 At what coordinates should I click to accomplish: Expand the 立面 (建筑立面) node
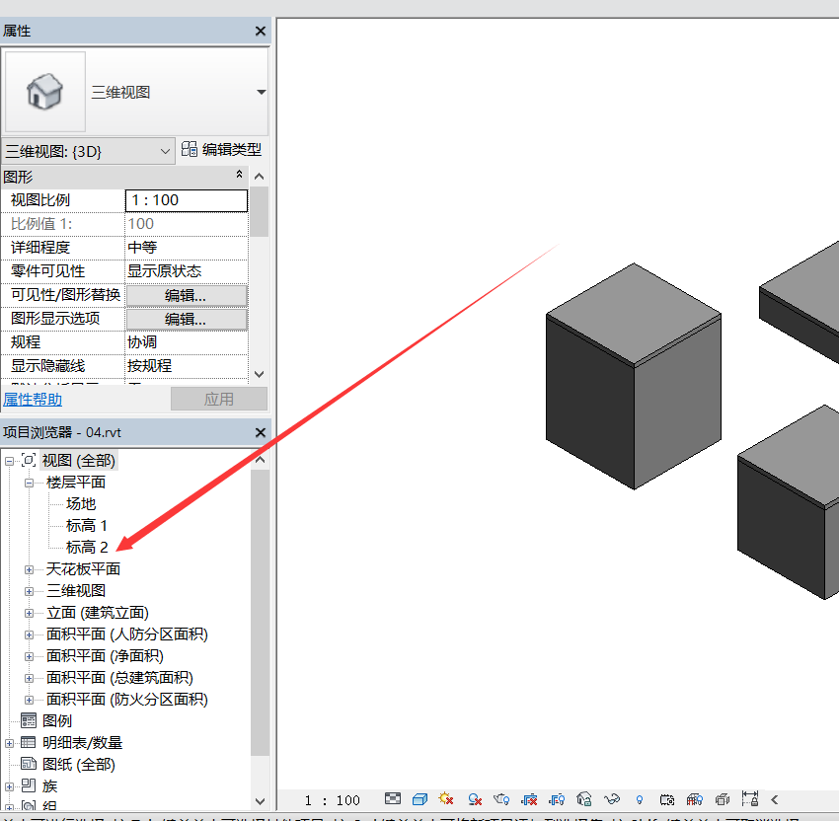(30, 613)
